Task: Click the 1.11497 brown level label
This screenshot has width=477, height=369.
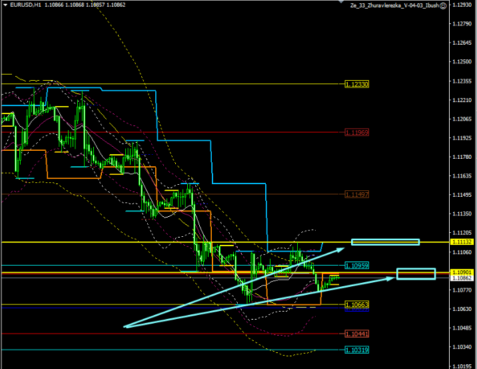Action: 356,194
